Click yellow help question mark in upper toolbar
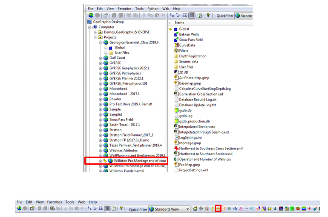 [x=208, y=15]
